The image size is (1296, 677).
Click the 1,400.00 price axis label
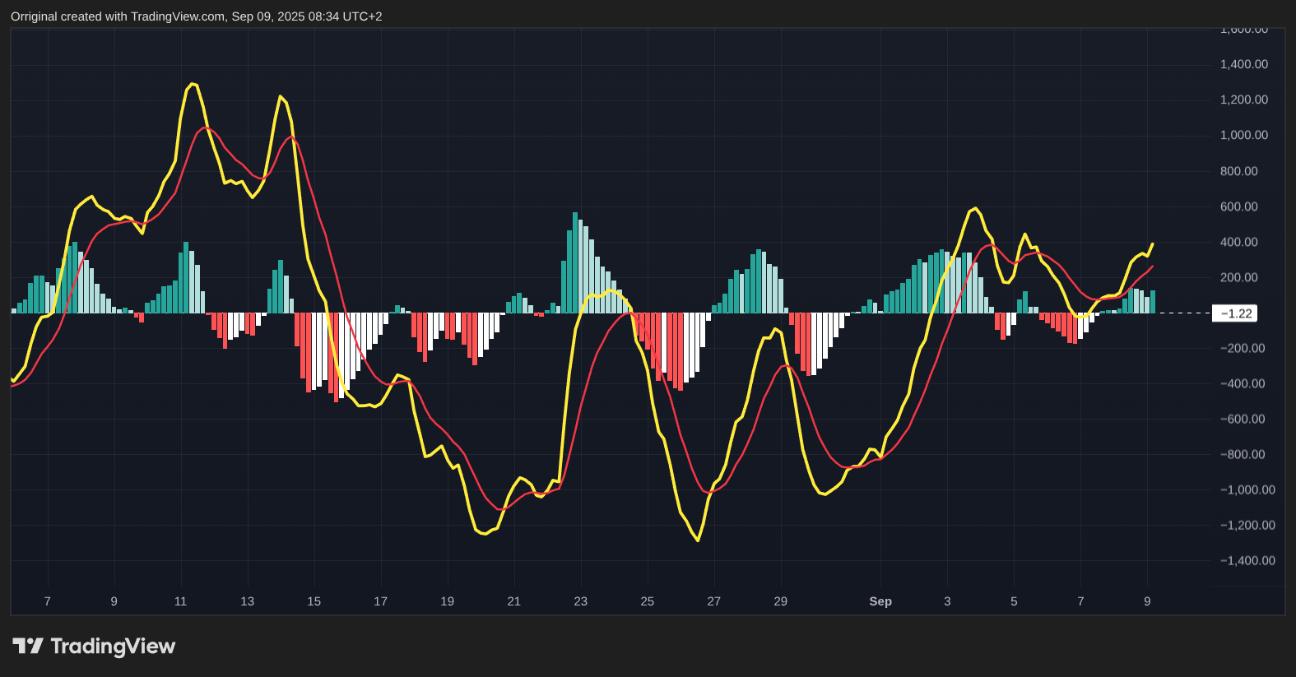(1243, 64)
